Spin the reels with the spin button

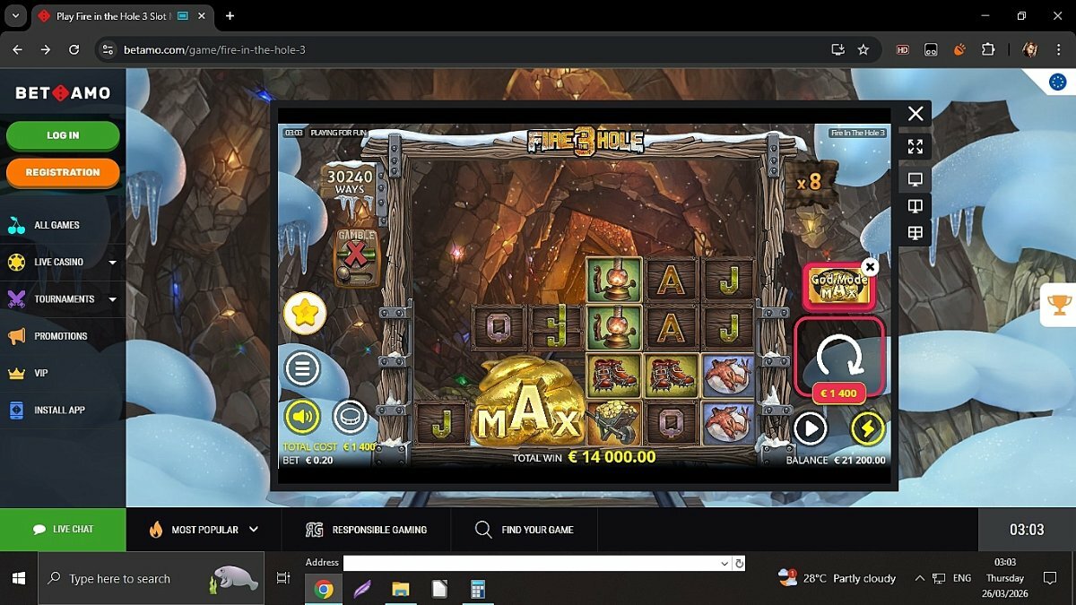[x=839, y=357]
